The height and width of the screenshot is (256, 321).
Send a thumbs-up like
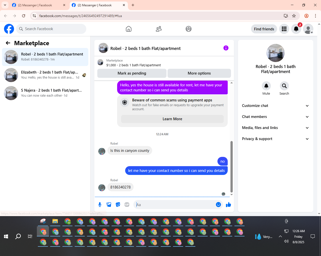(228, 205)
